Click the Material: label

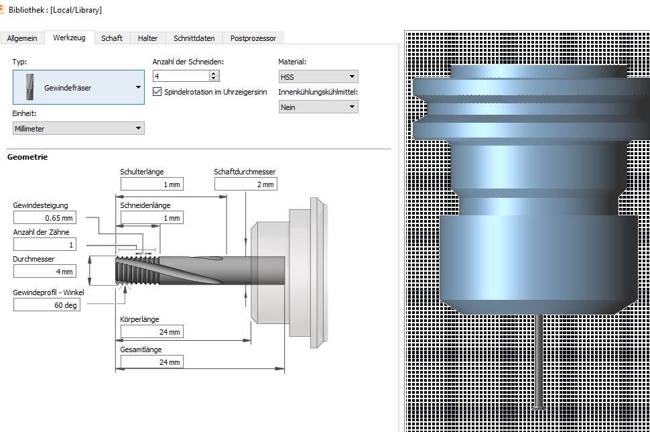pyautogui.click(x=292, y=62)
